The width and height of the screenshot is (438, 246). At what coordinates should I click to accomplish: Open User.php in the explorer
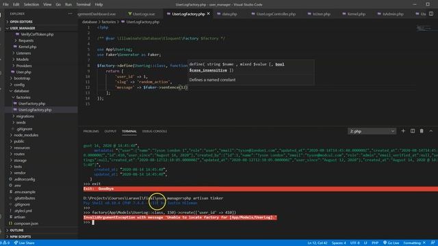tap(23, 72)
